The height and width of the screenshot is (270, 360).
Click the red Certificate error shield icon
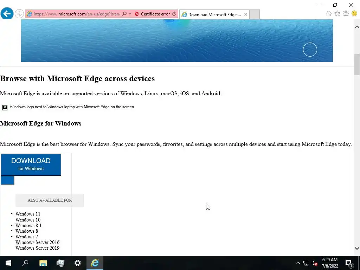click(x=137, y=14)
